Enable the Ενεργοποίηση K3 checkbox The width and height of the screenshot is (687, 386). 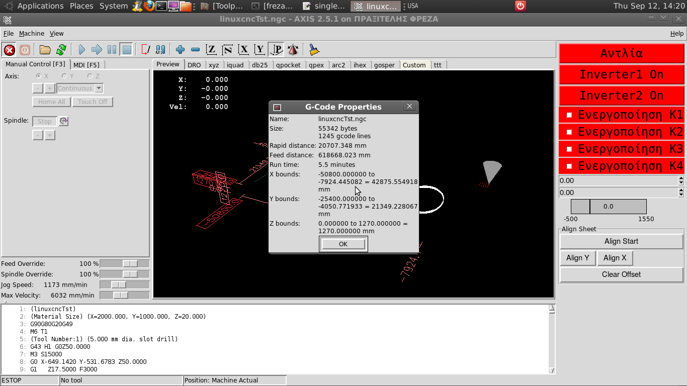click(569, 149)
